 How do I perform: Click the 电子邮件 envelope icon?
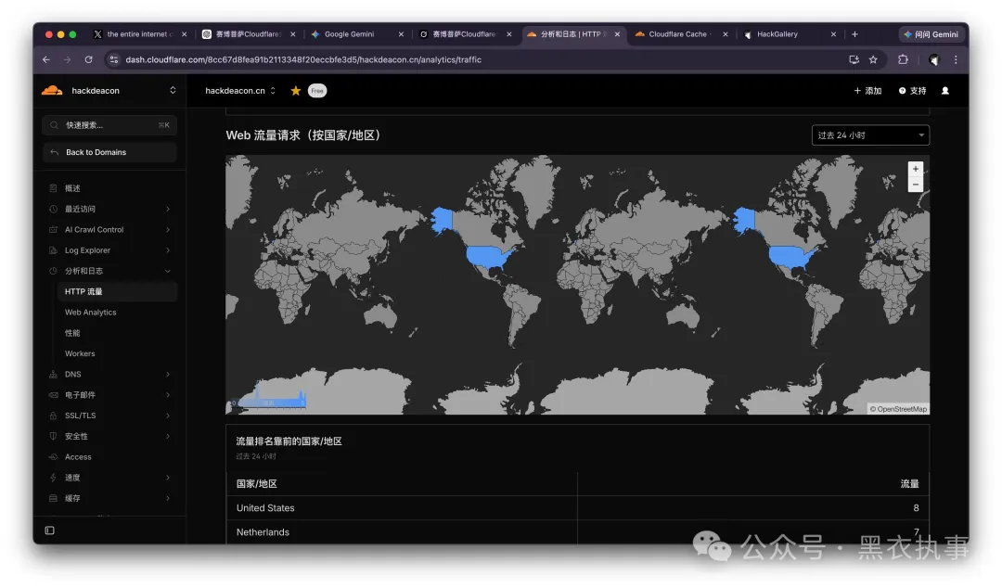[x=53, y=395]
